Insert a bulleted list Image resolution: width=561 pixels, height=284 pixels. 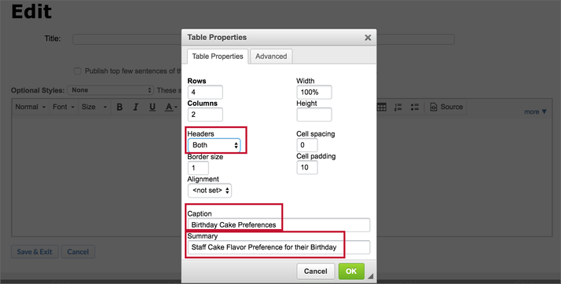[x=414, y=107]
